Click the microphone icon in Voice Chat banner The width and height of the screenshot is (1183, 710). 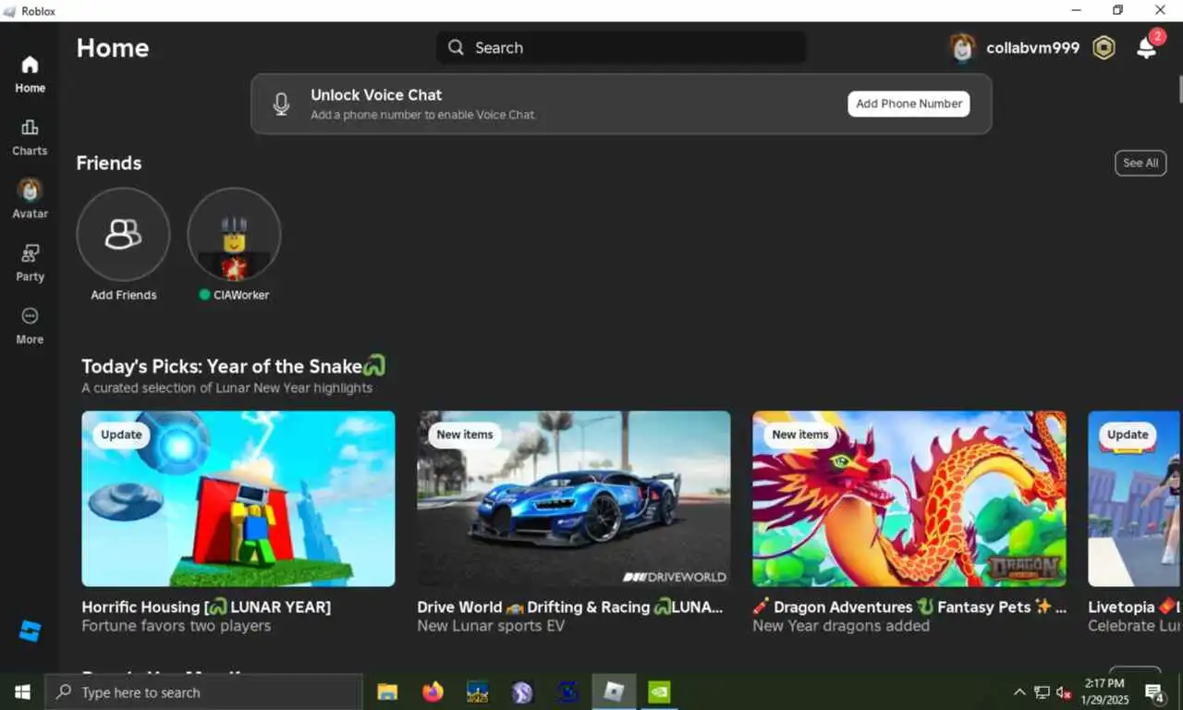(x=282, y=104)
